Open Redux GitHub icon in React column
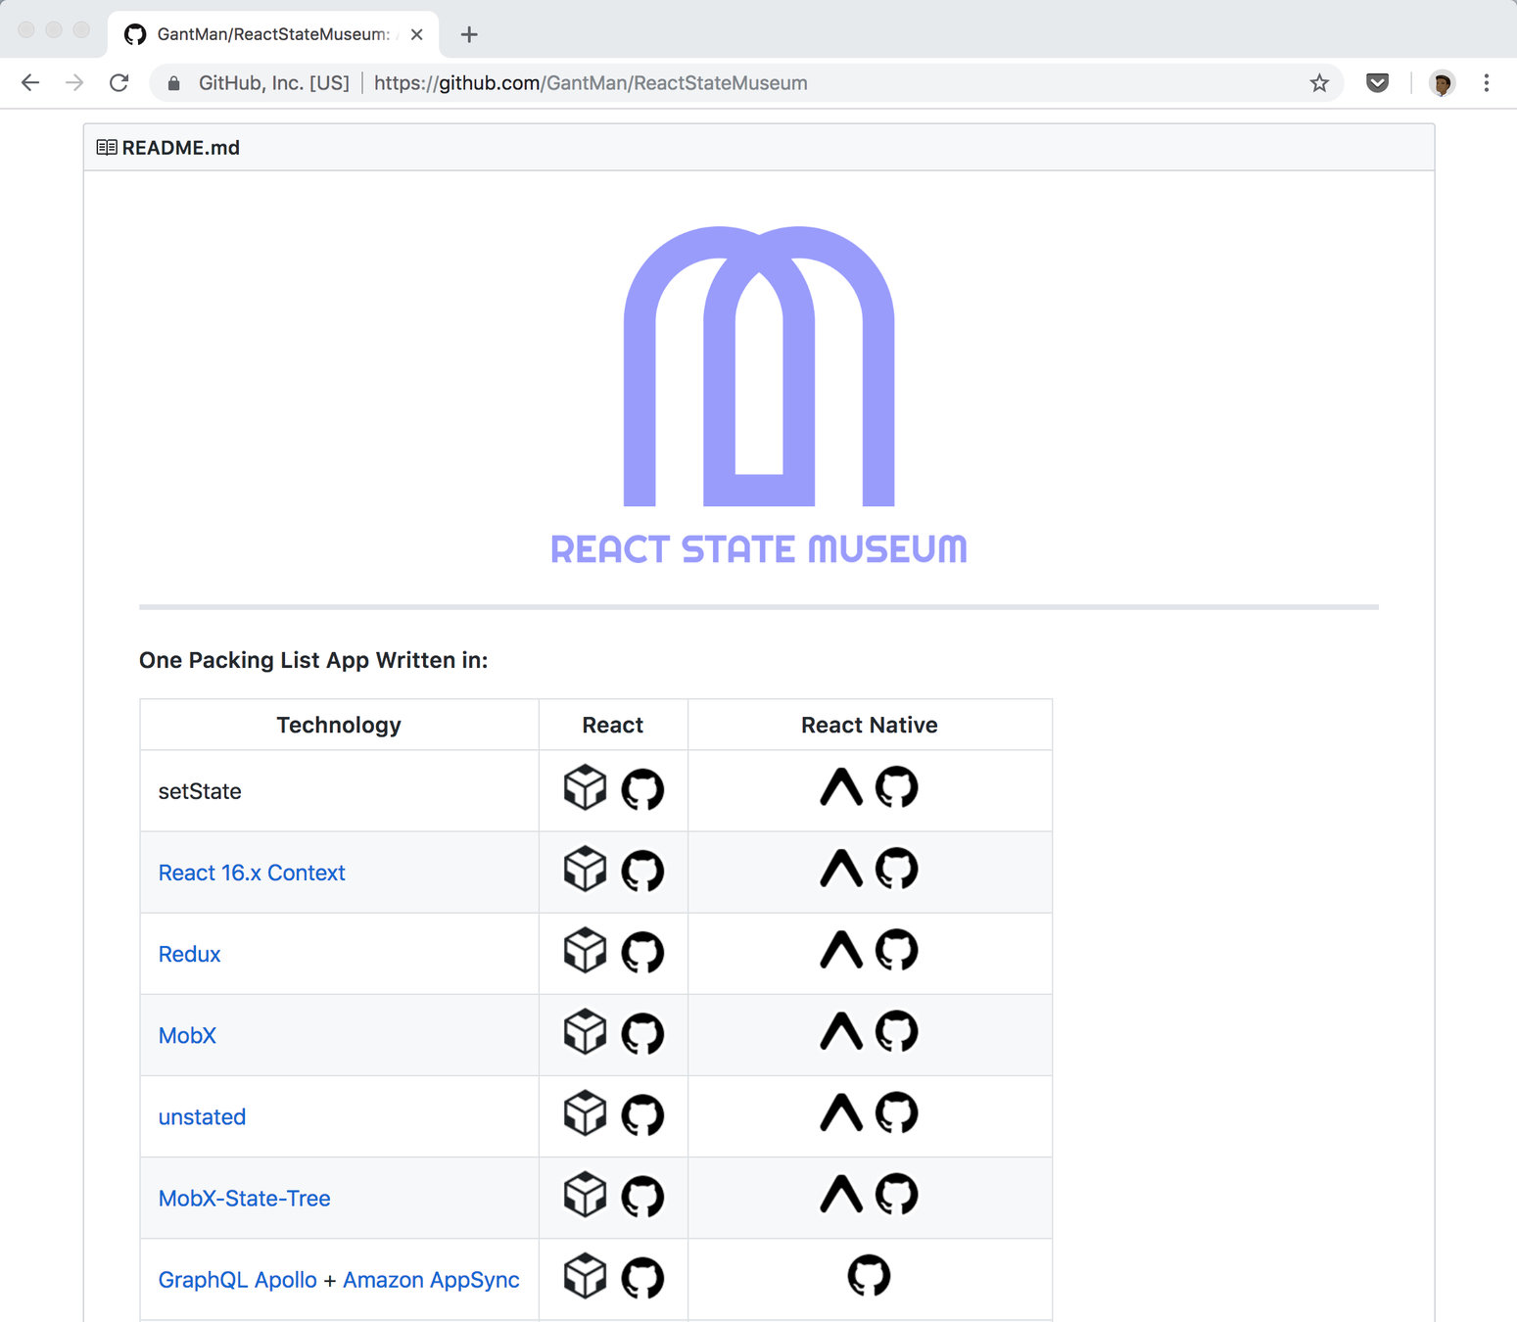 tap(642, 952)
